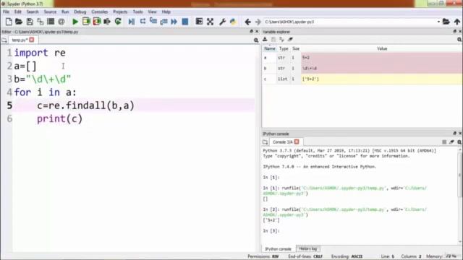Change to the parent directory
The height and width of the screenshot is (260, 463).
(457, 22)
